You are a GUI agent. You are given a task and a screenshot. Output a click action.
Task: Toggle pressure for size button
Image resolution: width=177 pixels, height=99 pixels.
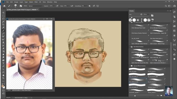point(94,6)
